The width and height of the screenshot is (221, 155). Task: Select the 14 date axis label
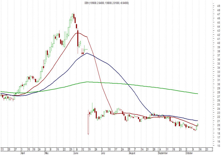(x=142, y=149)
